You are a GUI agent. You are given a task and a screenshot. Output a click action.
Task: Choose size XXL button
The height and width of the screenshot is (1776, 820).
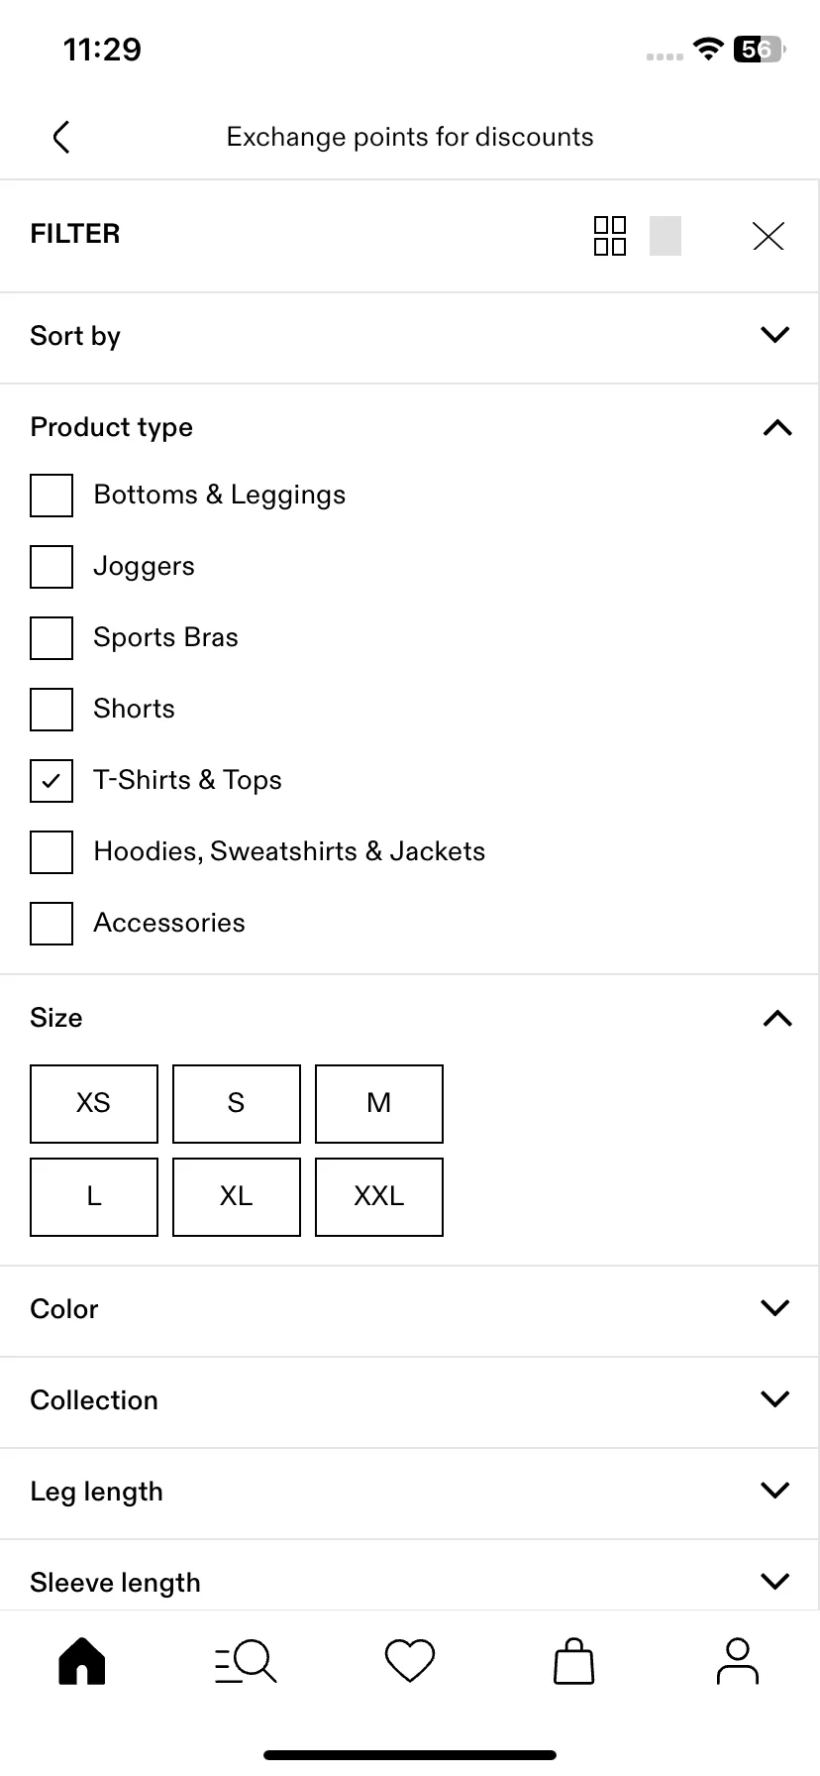pyautogui.click(x=379, y=1197)
